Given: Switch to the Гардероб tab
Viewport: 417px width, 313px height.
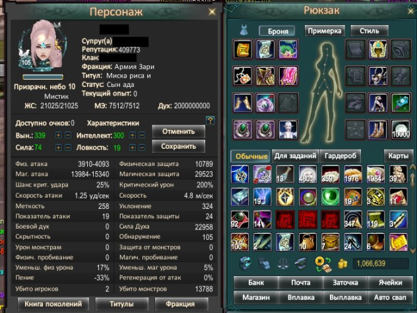Looking at the screenshot, I should (340, 156).
